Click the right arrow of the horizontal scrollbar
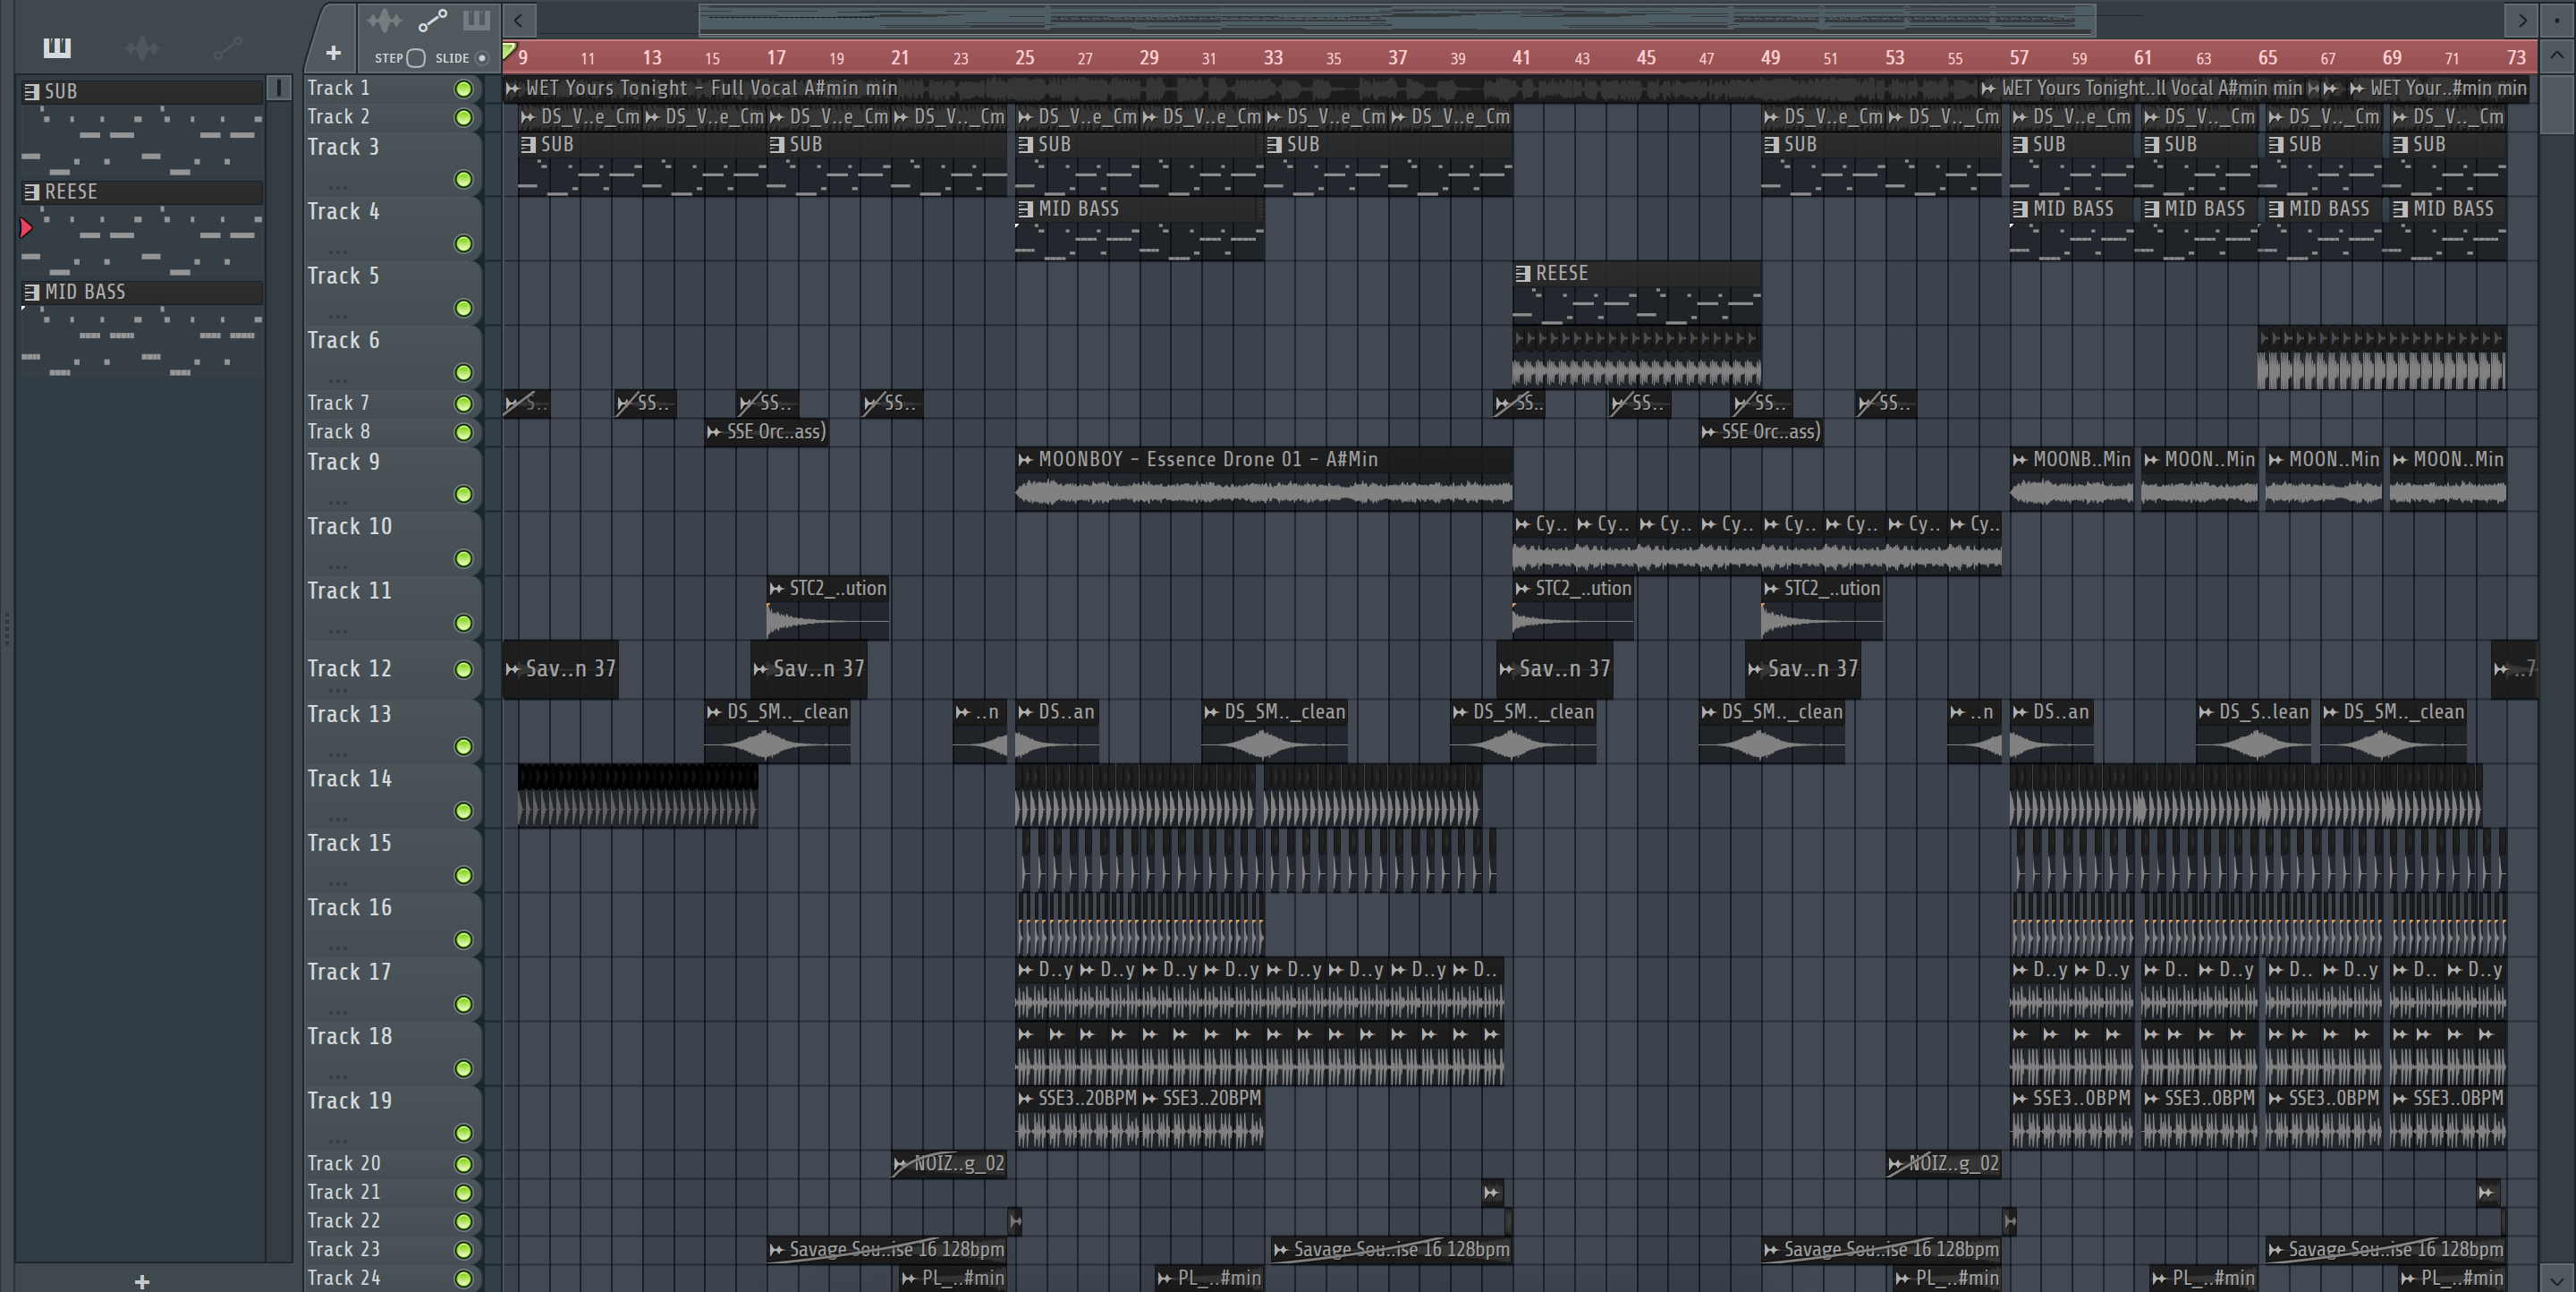2576x1292 pixels. [x=2521, y=19]
